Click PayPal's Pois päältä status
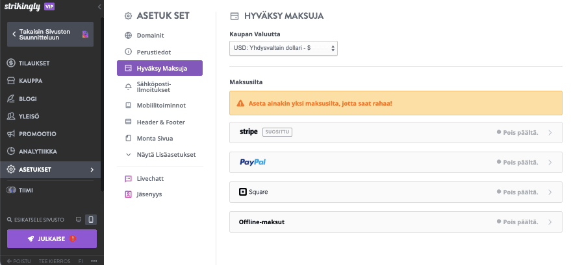The image size is (571, 265). [x=518, y=162]
